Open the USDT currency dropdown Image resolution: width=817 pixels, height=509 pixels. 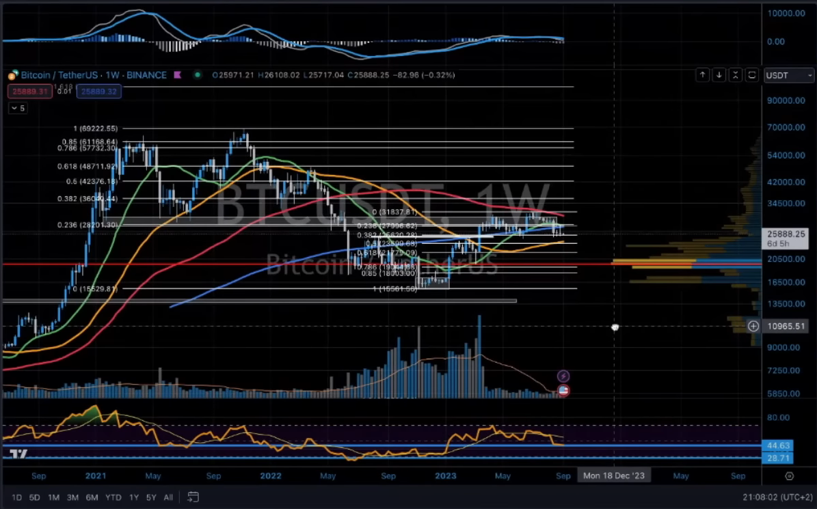[789, 75]
